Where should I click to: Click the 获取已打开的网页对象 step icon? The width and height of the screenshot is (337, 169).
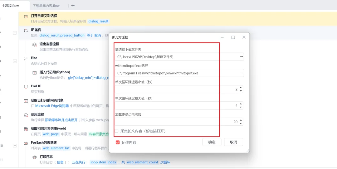click(26, 101)
